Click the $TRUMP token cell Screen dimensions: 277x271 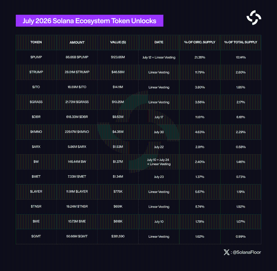click(x=36, y=72)
